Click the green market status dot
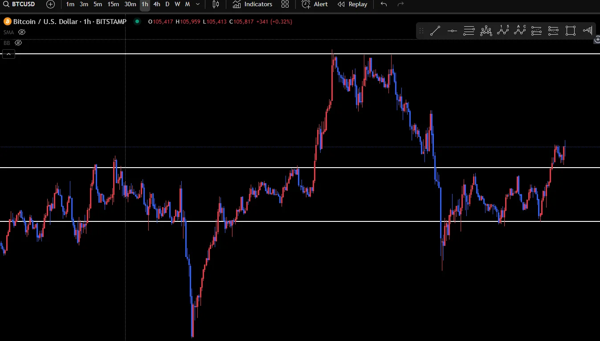Image resolution: width=600 pixels, height=341 pixels. (137, 21)
